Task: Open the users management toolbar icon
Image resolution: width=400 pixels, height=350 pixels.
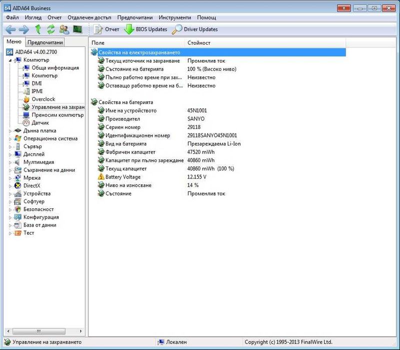Action: (64, 29)
